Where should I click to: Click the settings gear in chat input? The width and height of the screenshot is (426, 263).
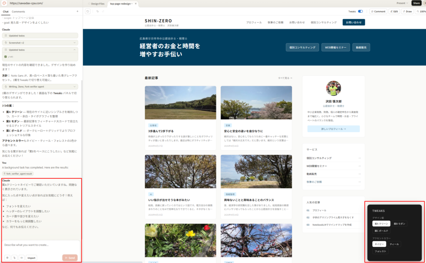7,258
